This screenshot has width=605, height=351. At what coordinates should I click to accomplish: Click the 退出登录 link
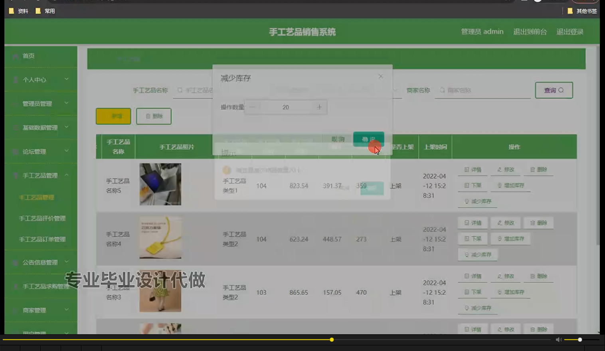click(x=569, y=32)
